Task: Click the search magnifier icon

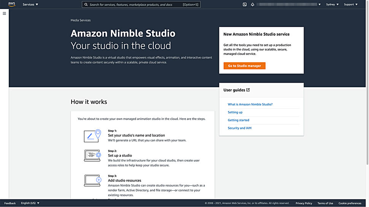Action: 86,5
